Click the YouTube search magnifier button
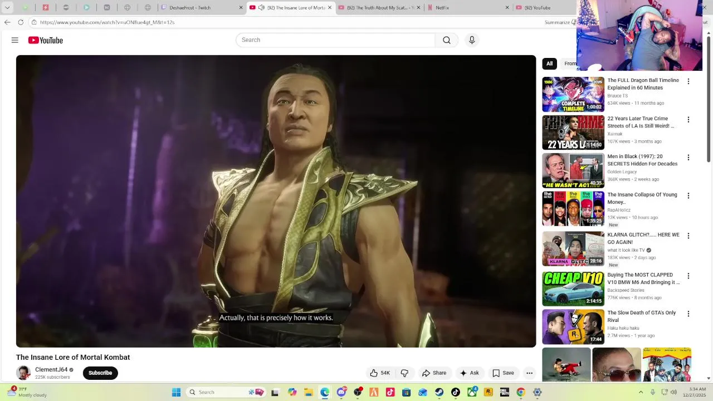The width and height of the screenshot is (713, 401). 447,40
